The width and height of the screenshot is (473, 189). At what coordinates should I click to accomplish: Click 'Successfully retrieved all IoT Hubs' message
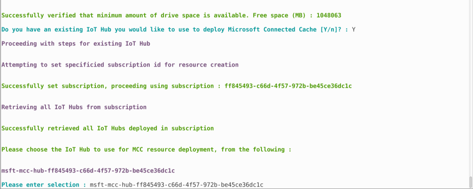coord(107,128)
